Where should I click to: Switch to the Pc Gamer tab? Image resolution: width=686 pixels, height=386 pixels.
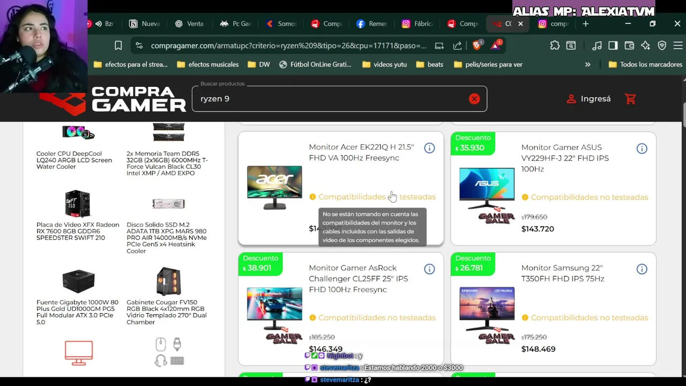(x=236, y=24)
